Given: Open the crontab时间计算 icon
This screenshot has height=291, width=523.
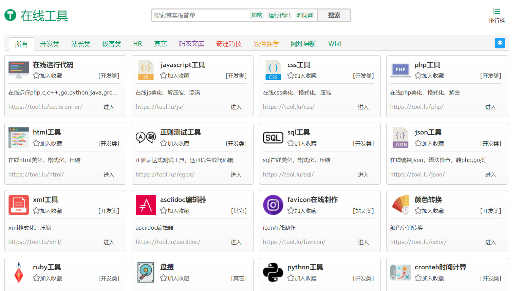Looking at the screenshot, I should [400, 272].
